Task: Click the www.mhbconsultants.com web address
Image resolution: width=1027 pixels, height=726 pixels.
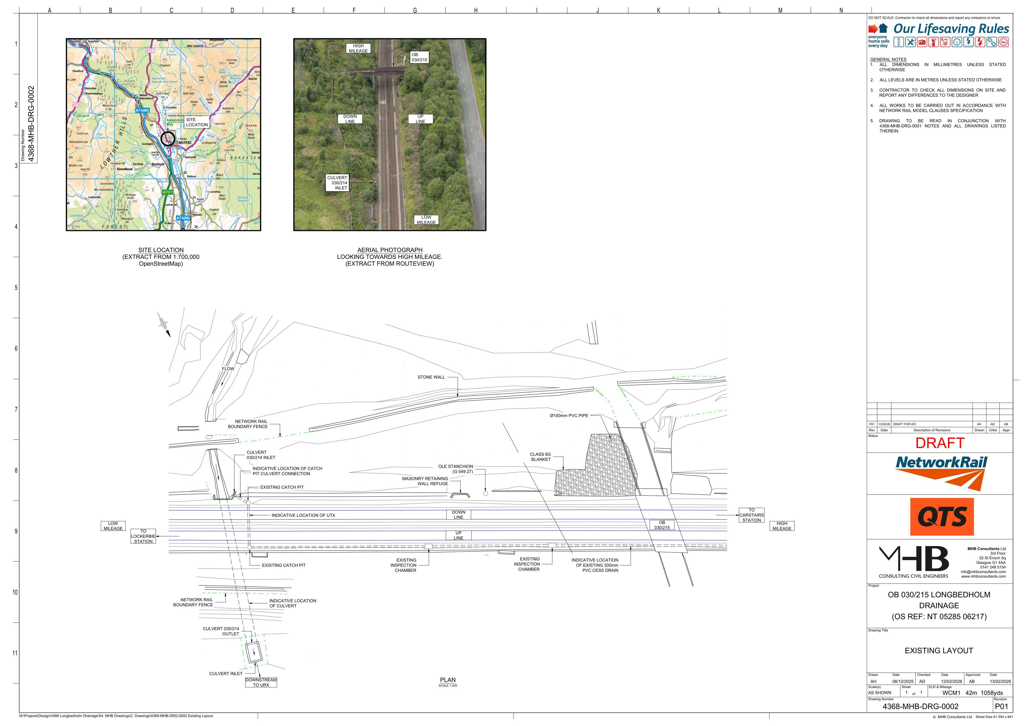Action: click(983, 576)
